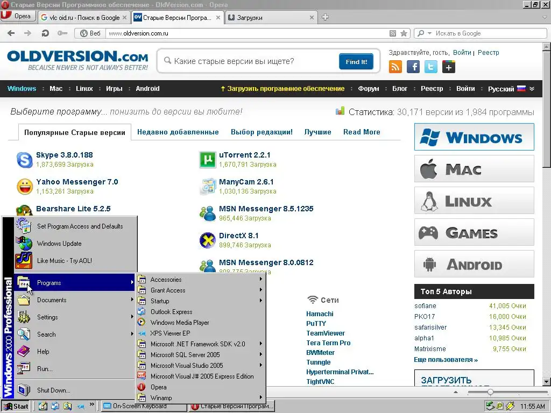Expand the Winamp submenu
551x413 pixels.
[201, 398]
